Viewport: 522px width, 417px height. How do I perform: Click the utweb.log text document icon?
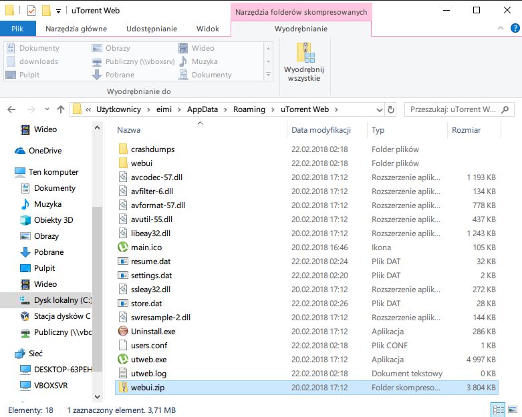click(123, 373)
